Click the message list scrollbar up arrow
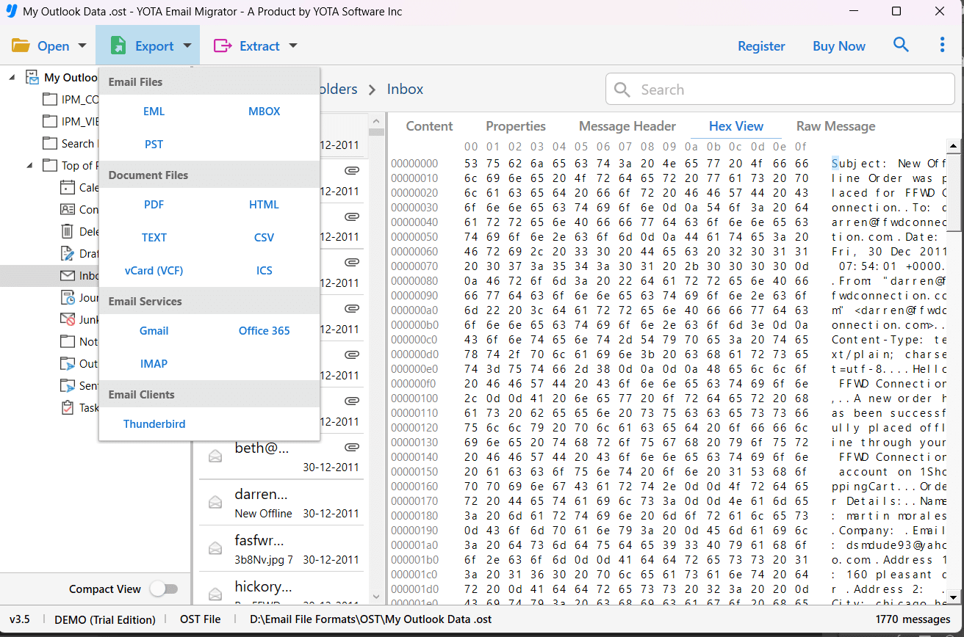This screenshot has width=964, height=637. point(377,121)
